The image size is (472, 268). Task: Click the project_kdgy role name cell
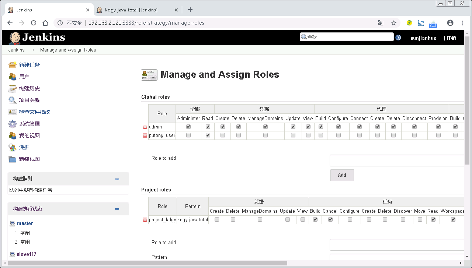pos(163,220)
